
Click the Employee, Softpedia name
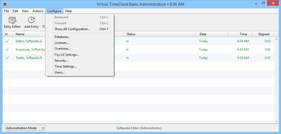tap(30, 50)
